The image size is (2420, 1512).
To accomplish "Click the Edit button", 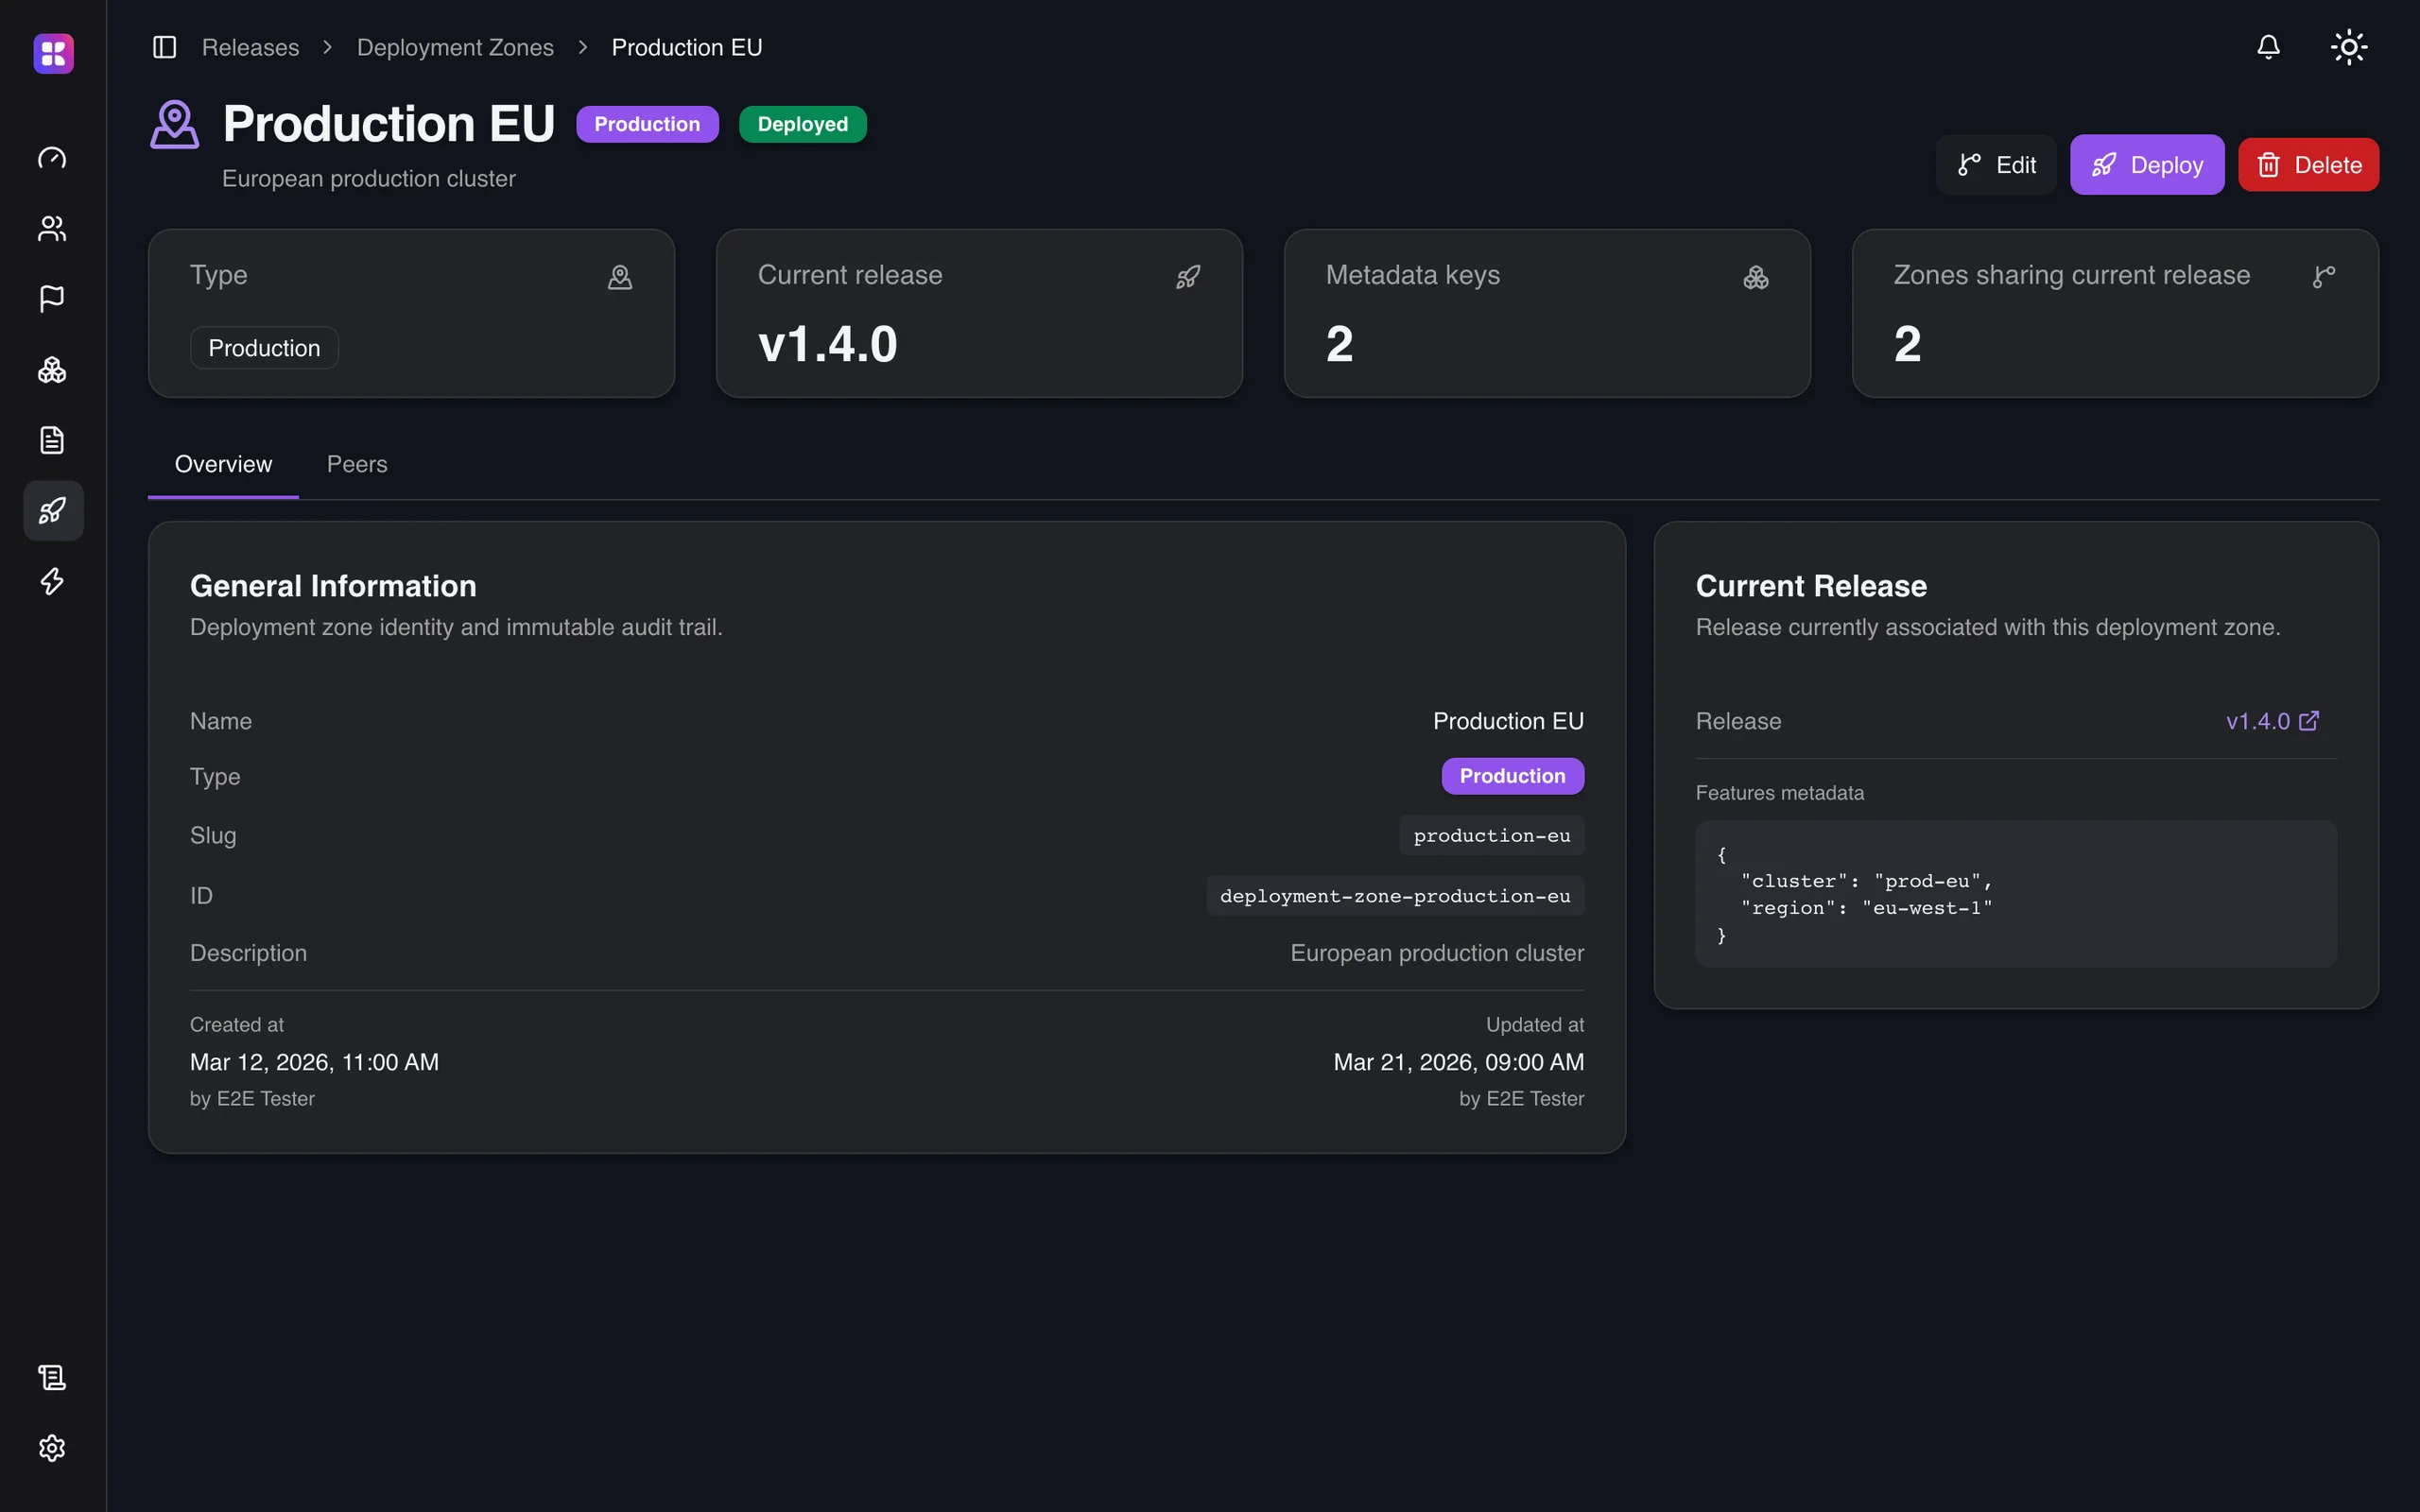I will (1996, 165).
